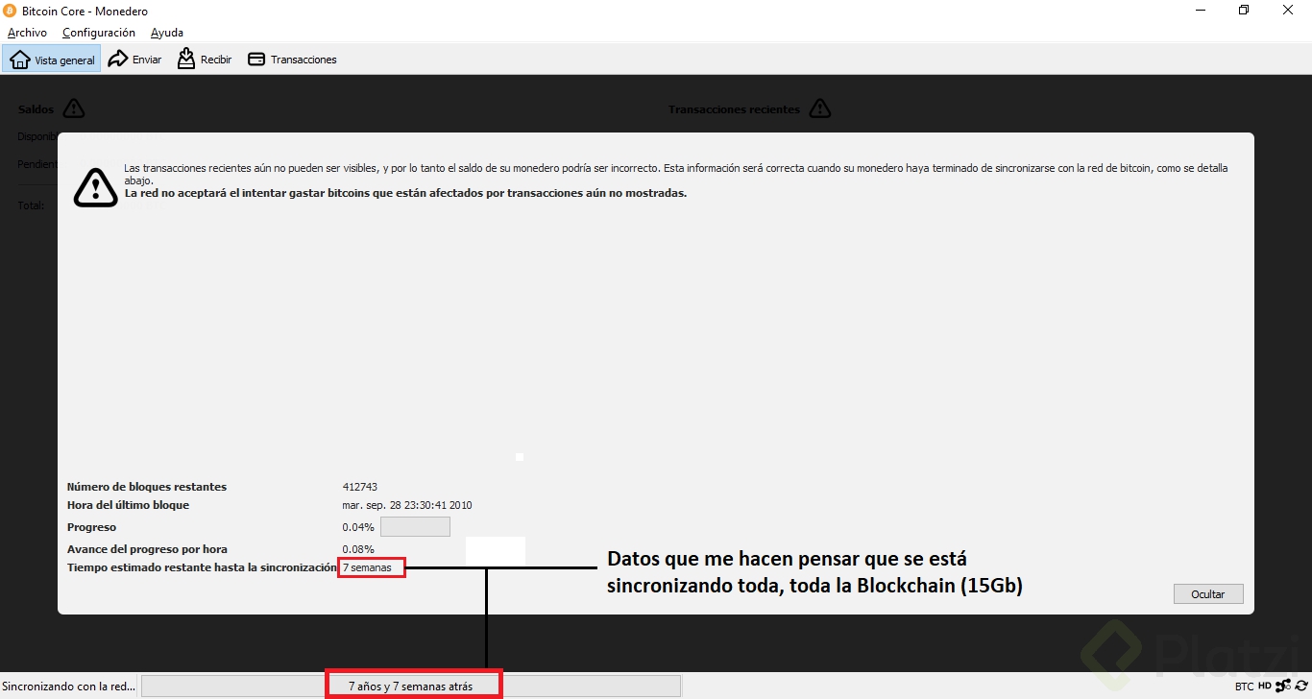1312x699 pixels.
Task: Click the Ocultar button
Action: point(1207,593)
